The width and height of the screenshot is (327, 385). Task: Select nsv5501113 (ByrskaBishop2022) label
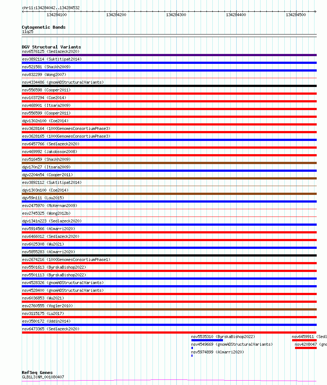pos(54,275)
